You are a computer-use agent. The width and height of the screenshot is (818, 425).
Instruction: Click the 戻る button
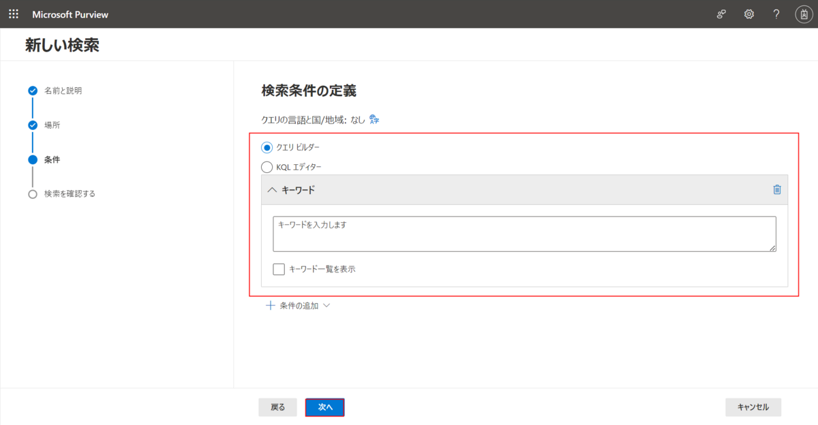coord(277,407)
